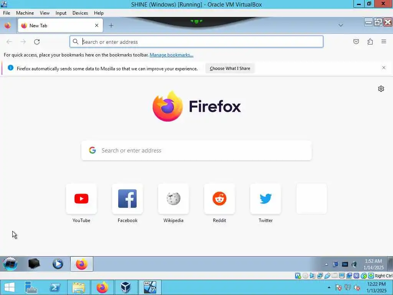Click VirtualBox optical disk status indicator
Viewport: 393px width, 295px height.
[305, 276]
